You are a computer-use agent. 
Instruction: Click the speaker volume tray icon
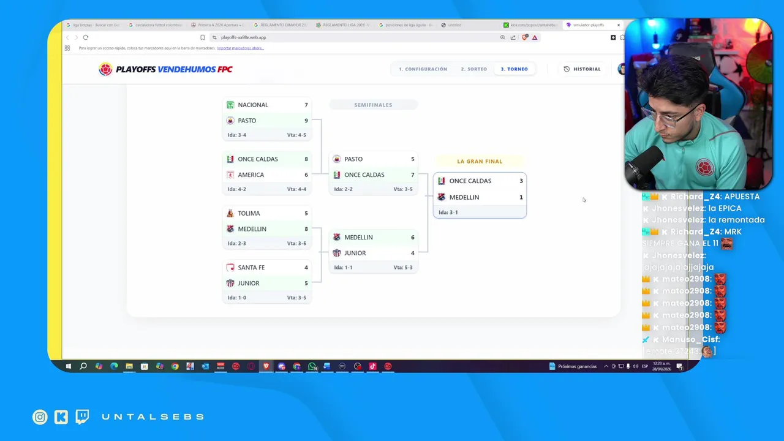point(635,366)
